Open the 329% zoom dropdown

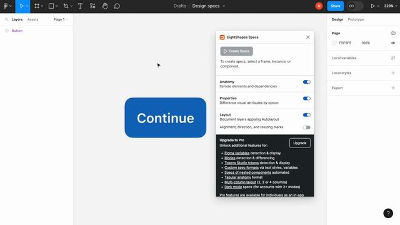point(390,6)
